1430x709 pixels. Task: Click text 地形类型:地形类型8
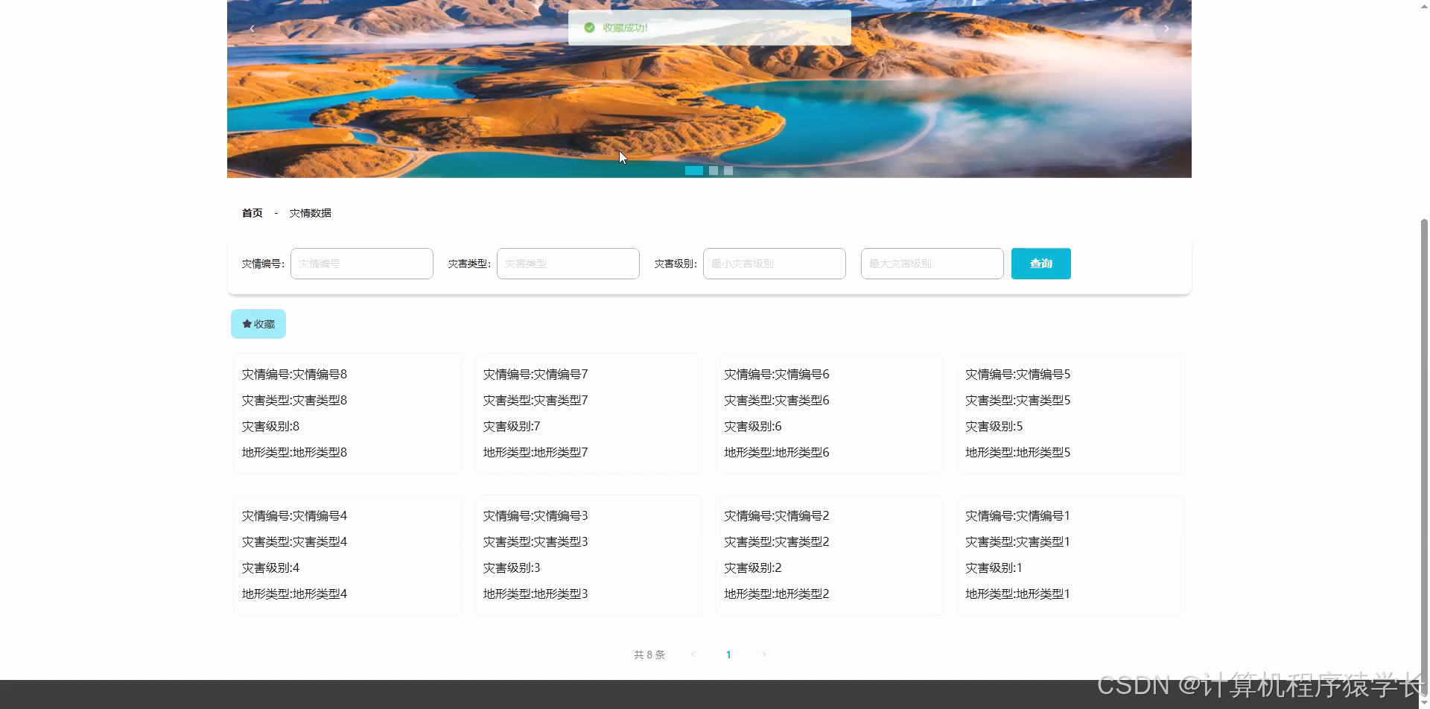[x=294, y=453]
